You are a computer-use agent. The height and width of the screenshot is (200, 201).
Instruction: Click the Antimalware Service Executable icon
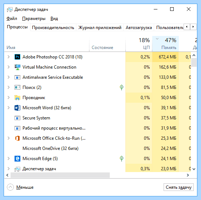click(17, 77)
